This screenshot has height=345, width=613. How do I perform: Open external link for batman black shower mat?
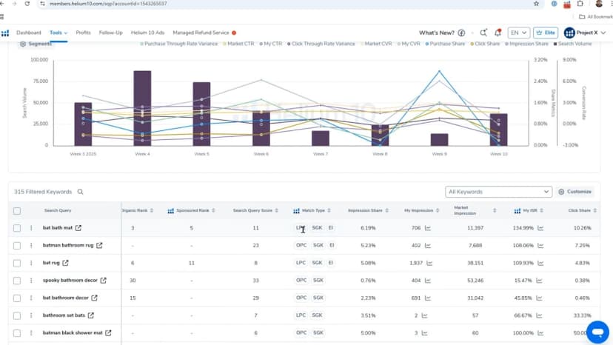[x=108, y=333]
